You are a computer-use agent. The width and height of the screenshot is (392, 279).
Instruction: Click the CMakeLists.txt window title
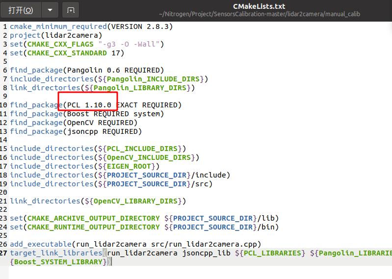click(x=259, y=6)
